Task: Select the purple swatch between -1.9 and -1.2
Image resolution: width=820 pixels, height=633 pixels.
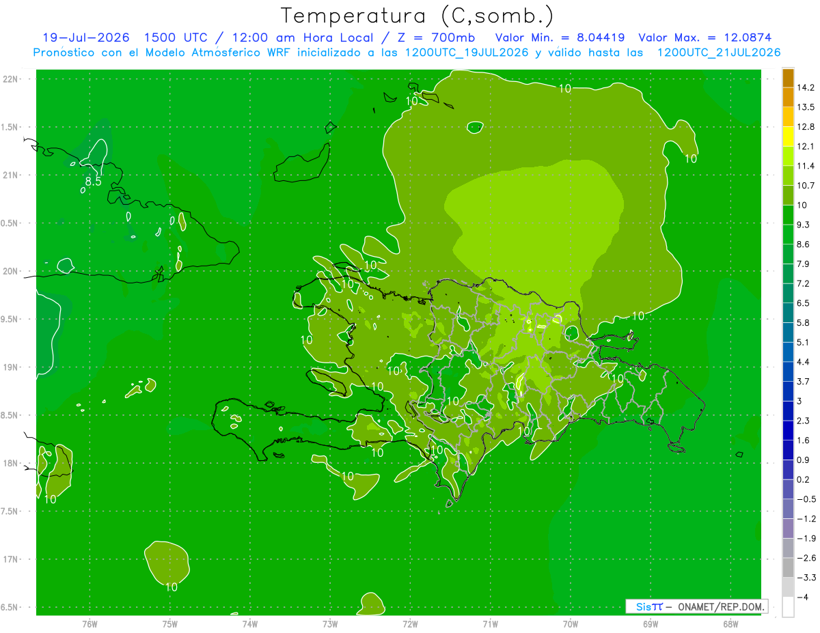Action: [x=788, y=529]
